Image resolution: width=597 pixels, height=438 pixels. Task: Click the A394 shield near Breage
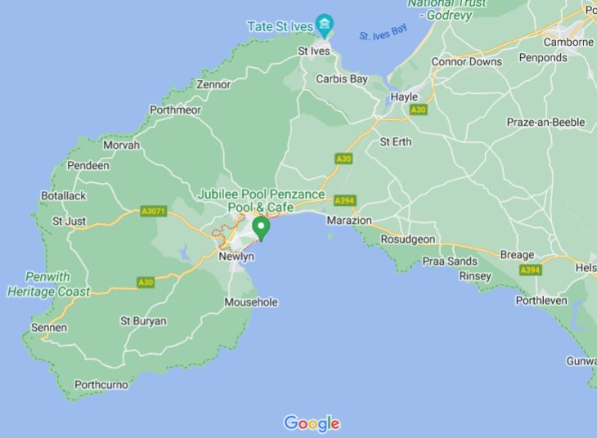531,270
